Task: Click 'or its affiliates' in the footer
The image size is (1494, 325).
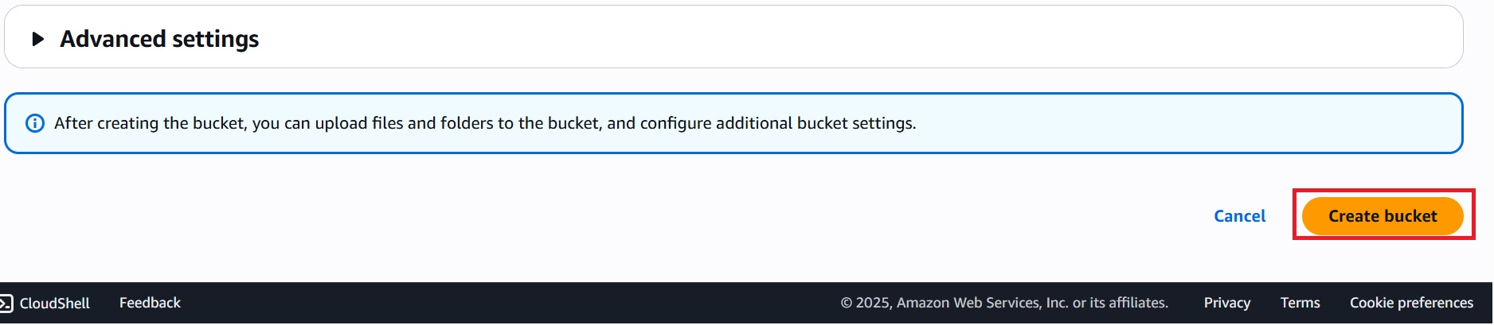Action: (1120, 303)
